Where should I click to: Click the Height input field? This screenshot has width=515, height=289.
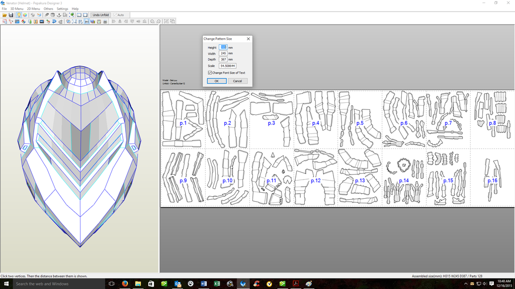pyautogui.click(x=223, y=47)
